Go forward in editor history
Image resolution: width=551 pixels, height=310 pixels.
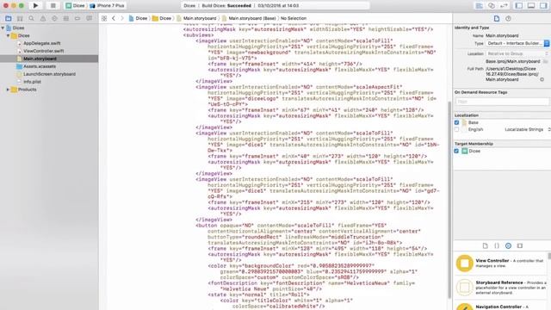(x=122, y=18)
